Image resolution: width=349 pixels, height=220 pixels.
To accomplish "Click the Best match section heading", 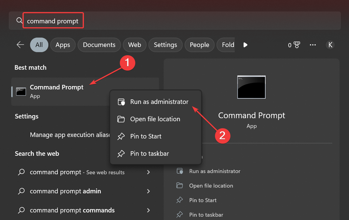I will [x=30, y=67].
